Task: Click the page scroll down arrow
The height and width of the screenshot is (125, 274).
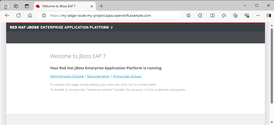Action: coord(272,122)
